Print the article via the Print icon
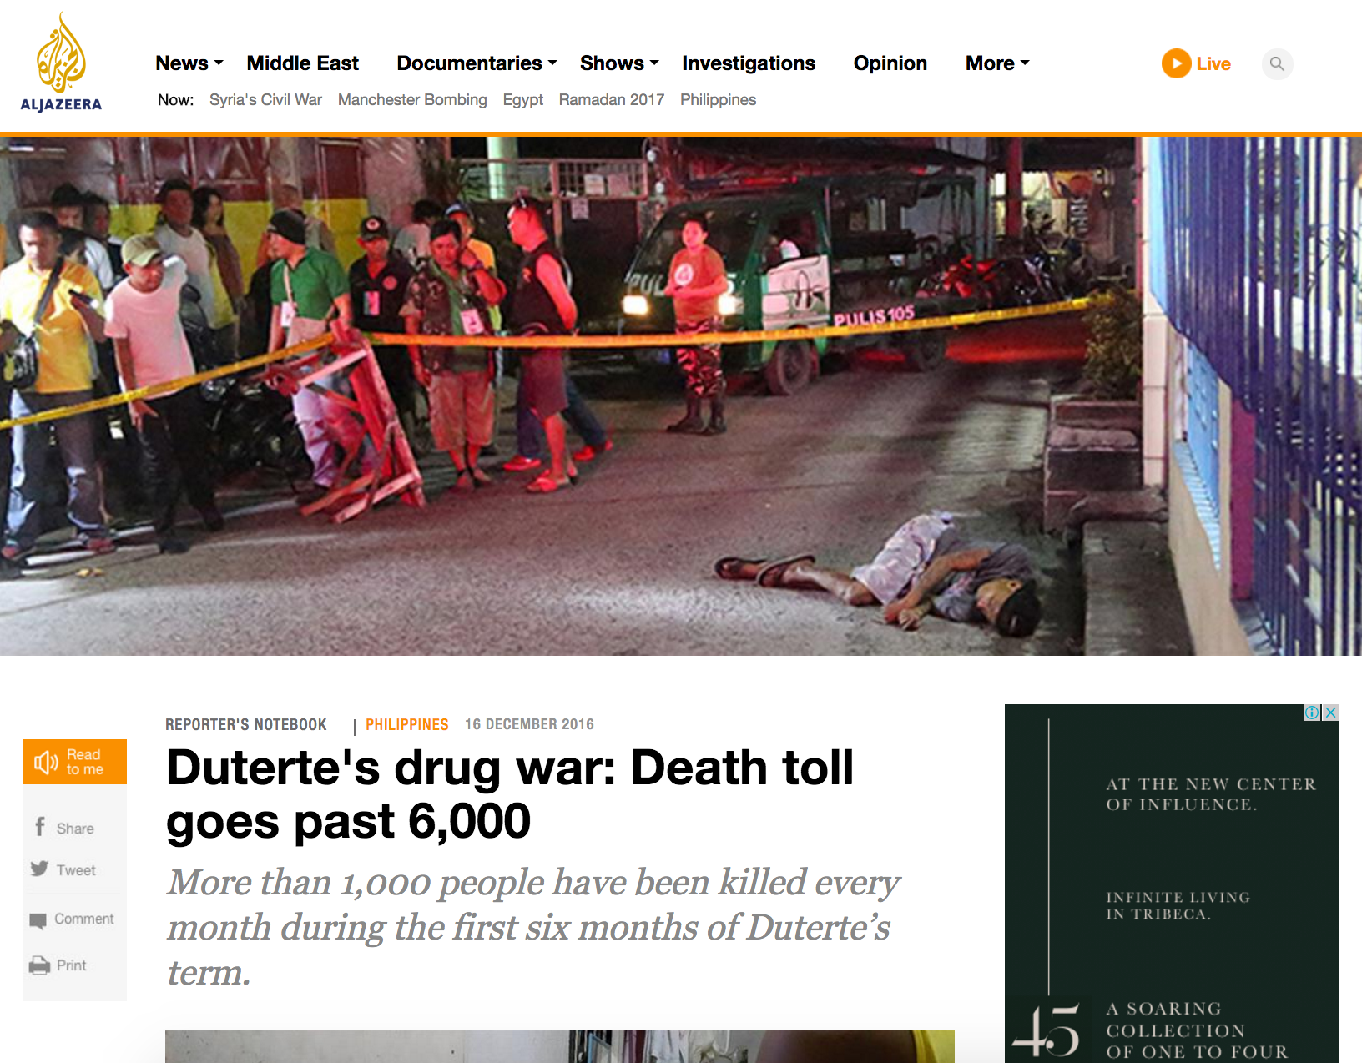This screenshot has height=1063, width=1362. click(x=40, y=965)
